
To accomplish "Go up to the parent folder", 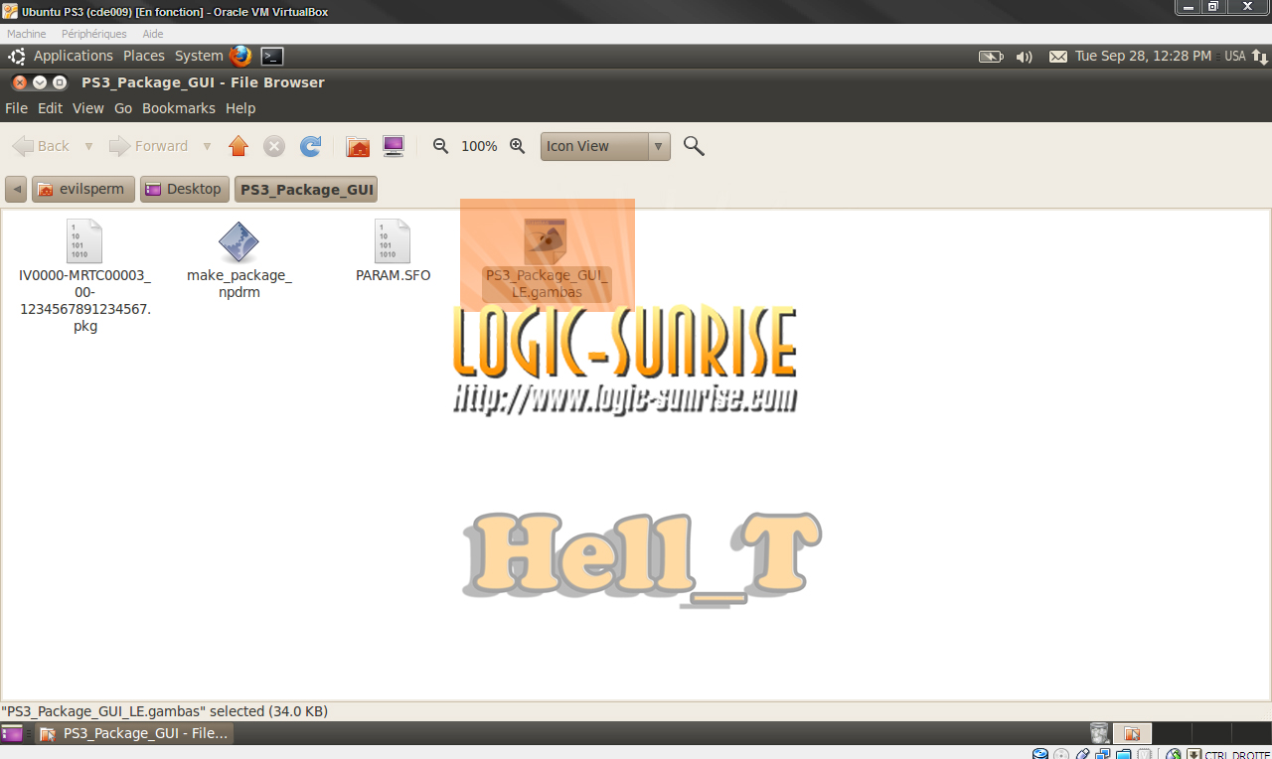I will (238, 146).
